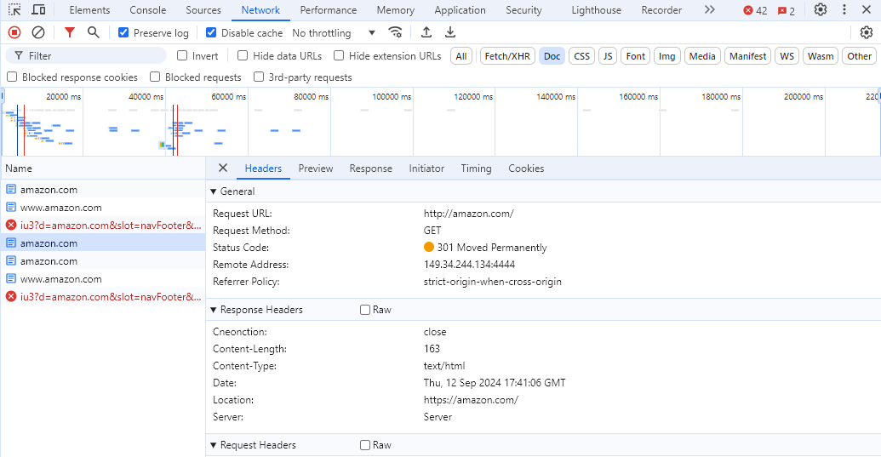Screen dimensions: 881x457
Task: Toggle the Preserve log checkbox
Action: point(123,32)
